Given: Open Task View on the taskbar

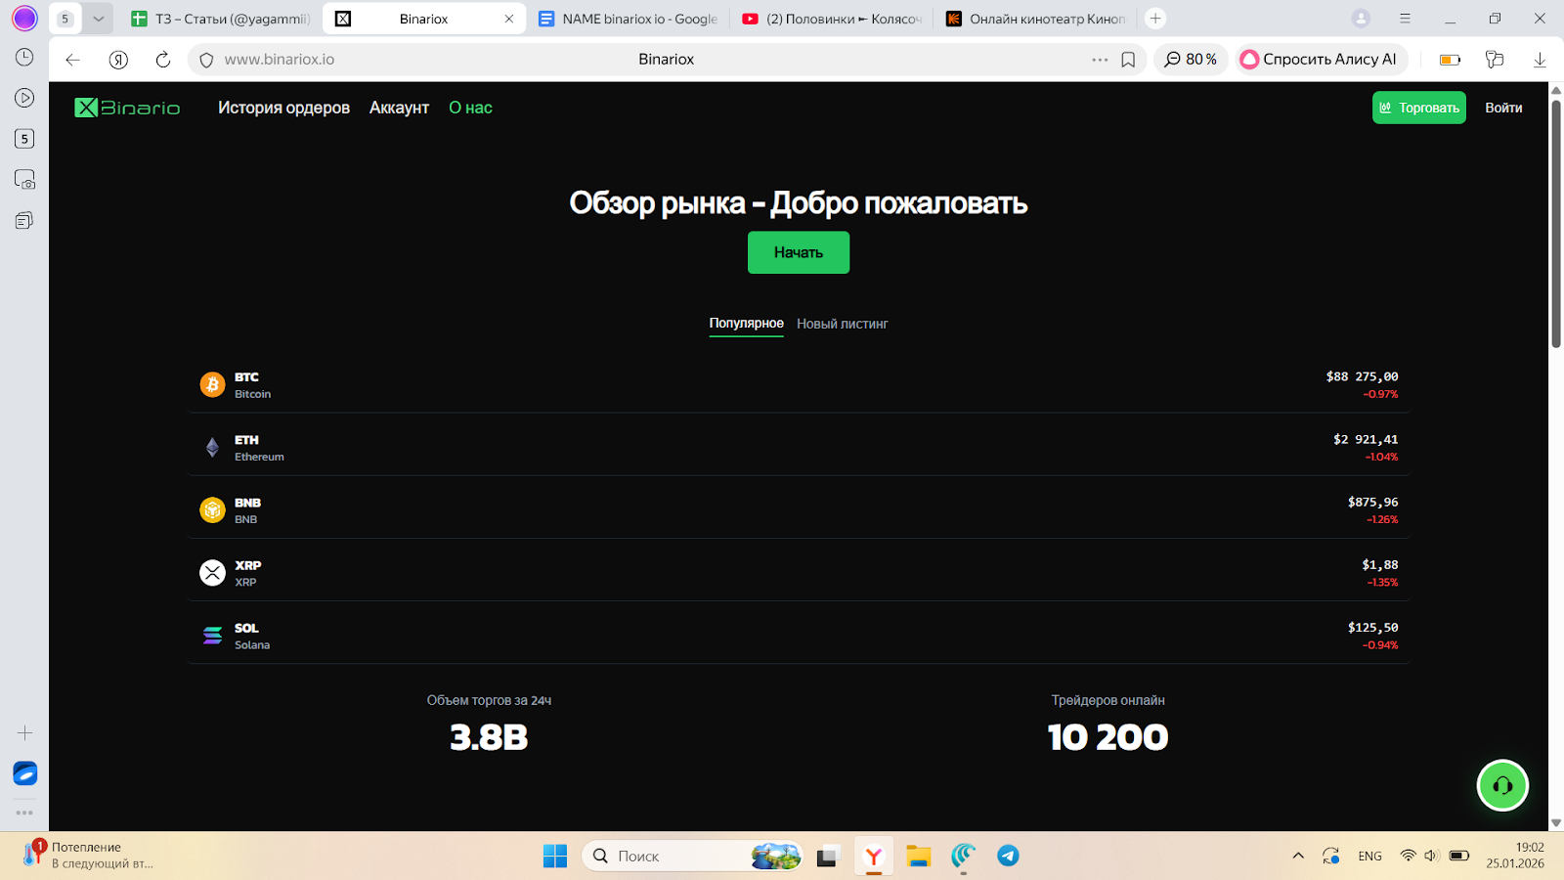Looking at the screenshot, I should pos(829,856).
